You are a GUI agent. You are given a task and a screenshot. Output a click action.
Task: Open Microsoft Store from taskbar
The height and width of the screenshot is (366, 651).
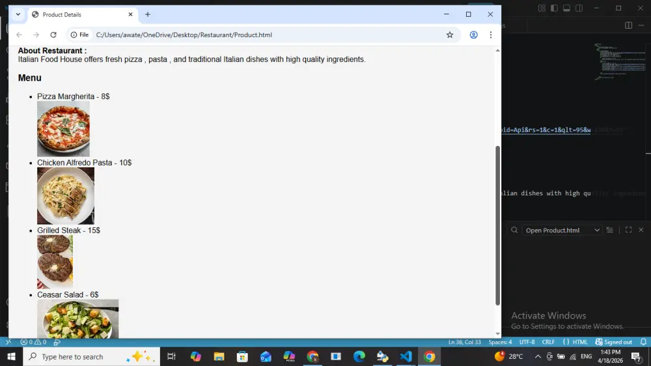pyautogui.click(x=242, y=356)
